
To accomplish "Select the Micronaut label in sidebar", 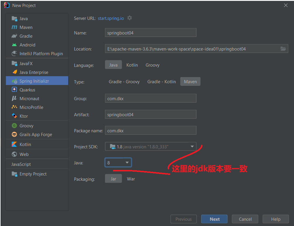I will (x=30, y=99).
